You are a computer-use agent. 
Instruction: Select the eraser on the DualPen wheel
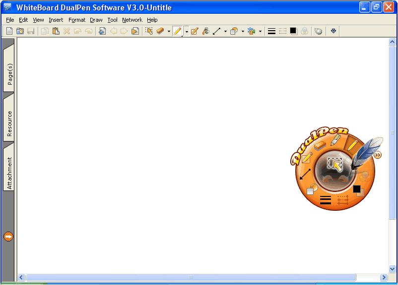click(x=320, y=145)
